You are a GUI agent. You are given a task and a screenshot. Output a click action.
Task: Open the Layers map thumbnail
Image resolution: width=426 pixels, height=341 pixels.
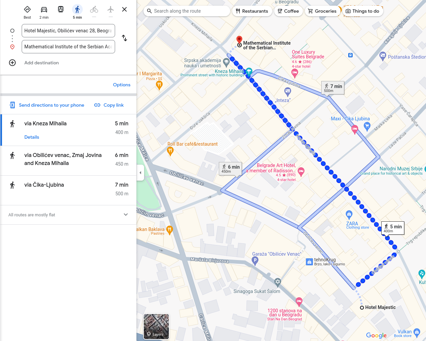(x=156, y=326)
